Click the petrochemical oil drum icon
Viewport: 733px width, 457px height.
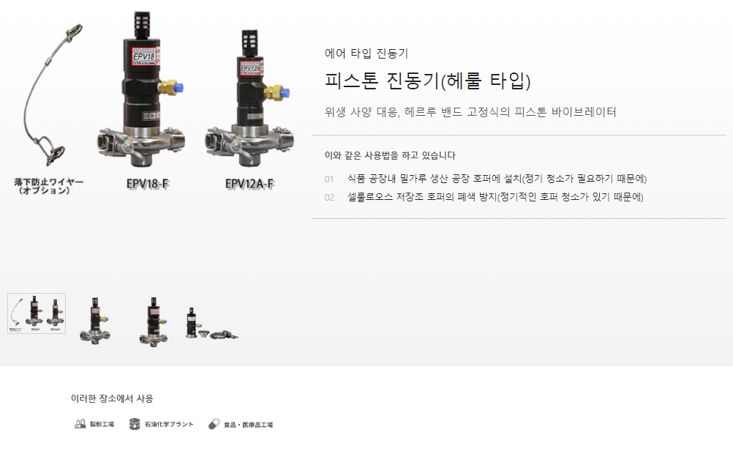[135, 424]
